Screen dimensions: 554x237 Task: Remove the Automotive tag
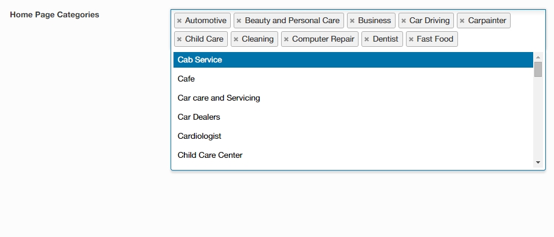click(179, 21)
